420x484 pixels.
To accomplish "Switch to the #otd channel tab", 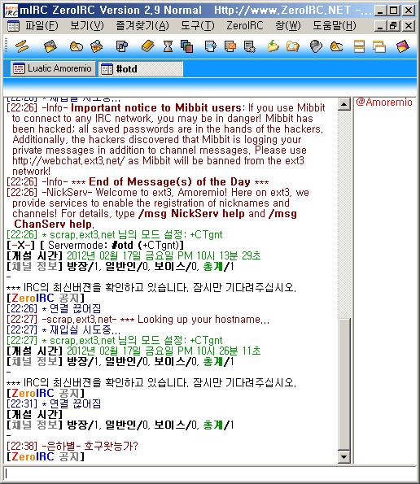I will point(141,68).
